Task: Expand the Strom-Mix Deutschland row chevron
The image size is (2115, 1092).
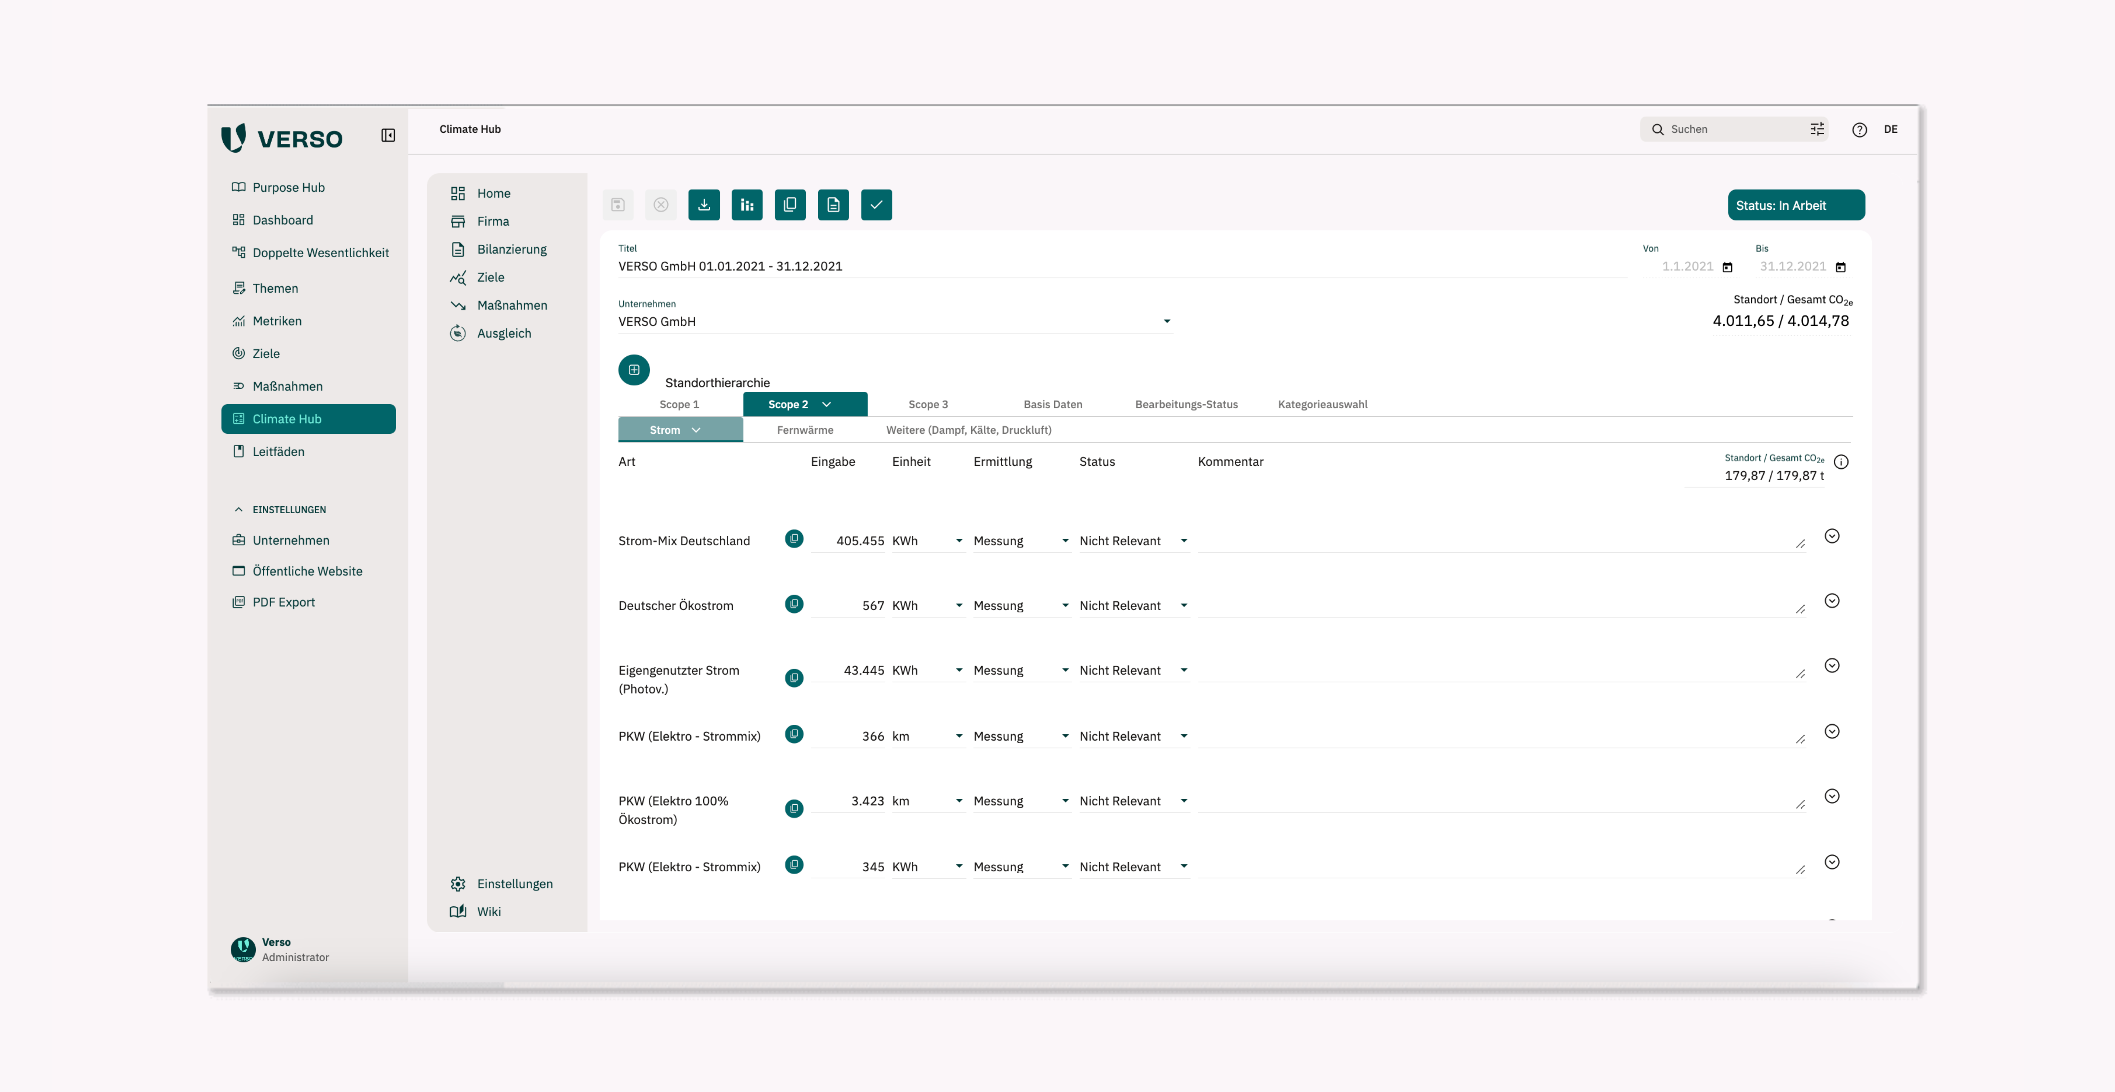Action: (1832, 536)
